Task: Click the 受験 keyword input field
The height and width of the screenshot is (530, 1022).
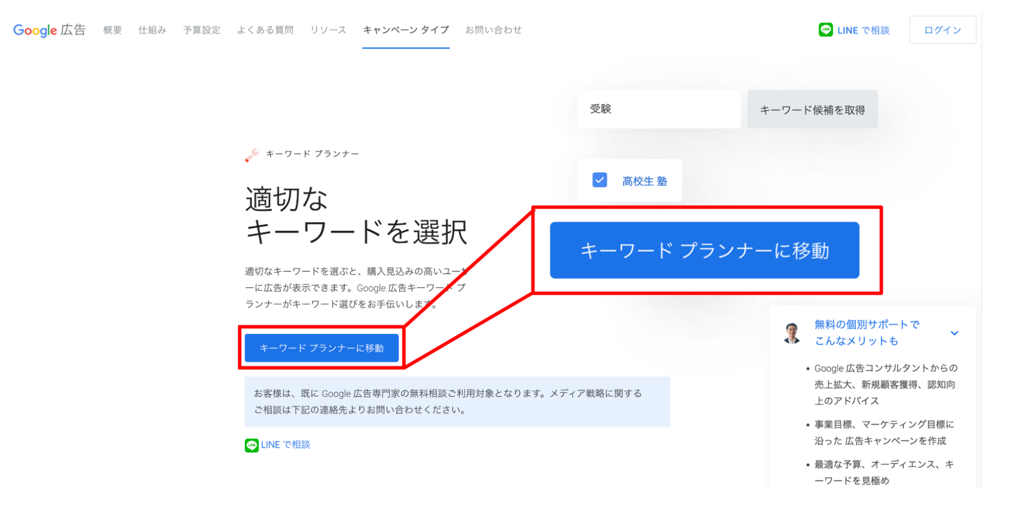Action: pos(659,109)
